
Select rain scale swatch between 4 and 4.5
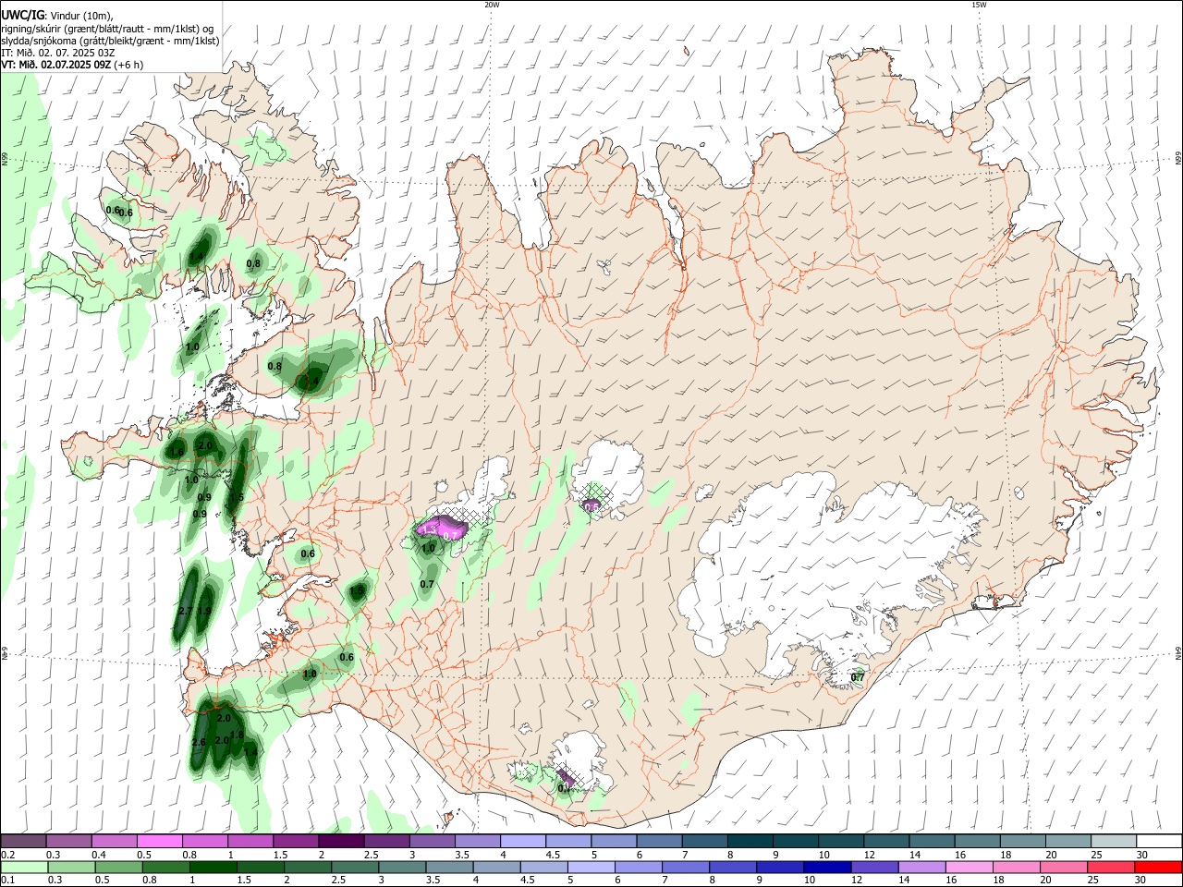[x=497, y=867]
